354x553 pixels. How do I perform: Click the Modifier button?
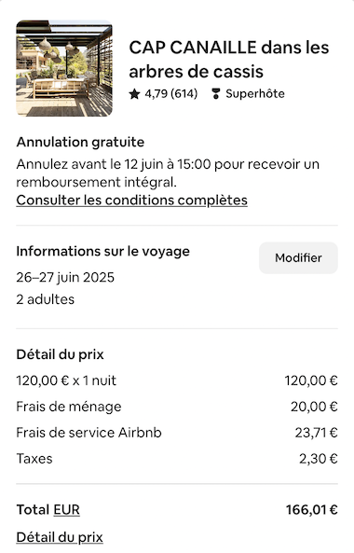298,257
